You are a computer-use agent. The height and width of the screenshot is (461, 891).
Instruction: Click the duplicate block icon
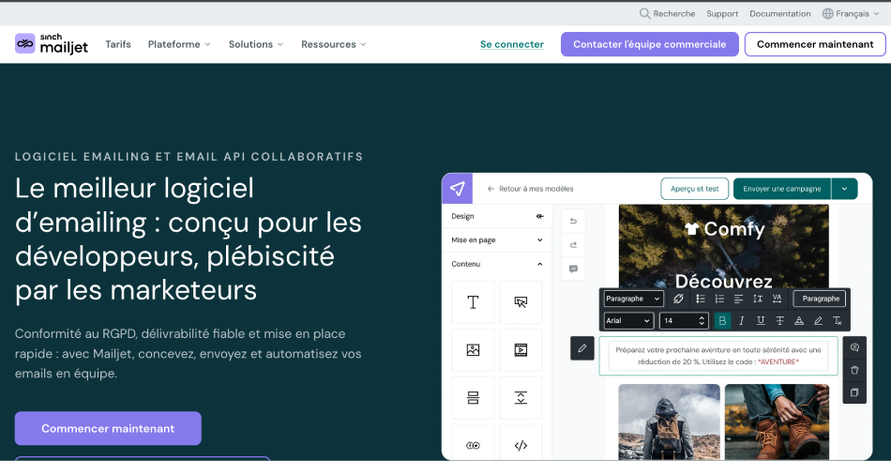click(x=854, y=392)
